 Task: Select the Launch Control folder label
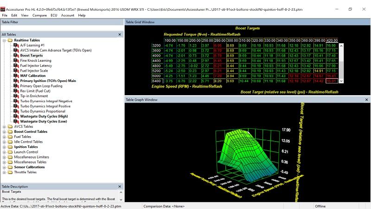click(x=26, y=152)
